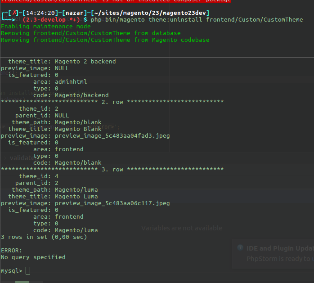
Task: Click 'code: Magento/backend' line
Action: [71, 95]
